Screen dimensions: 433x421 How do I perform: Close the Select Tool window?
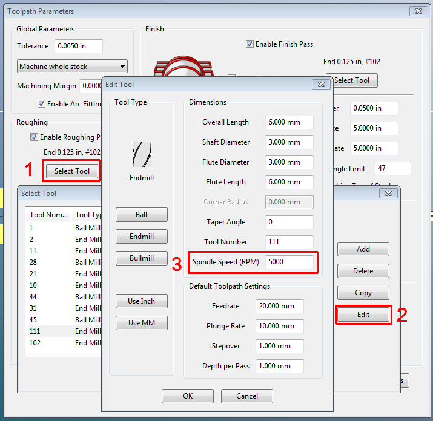pos(388,194)
